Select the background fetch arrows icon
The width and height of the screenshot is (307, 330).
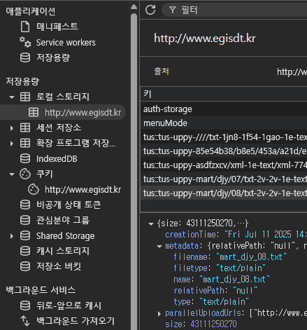coord(25,321)
